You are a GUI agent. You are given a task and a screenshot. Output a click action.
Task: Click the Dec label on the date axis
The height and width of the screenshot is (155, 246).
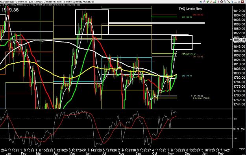188,153
